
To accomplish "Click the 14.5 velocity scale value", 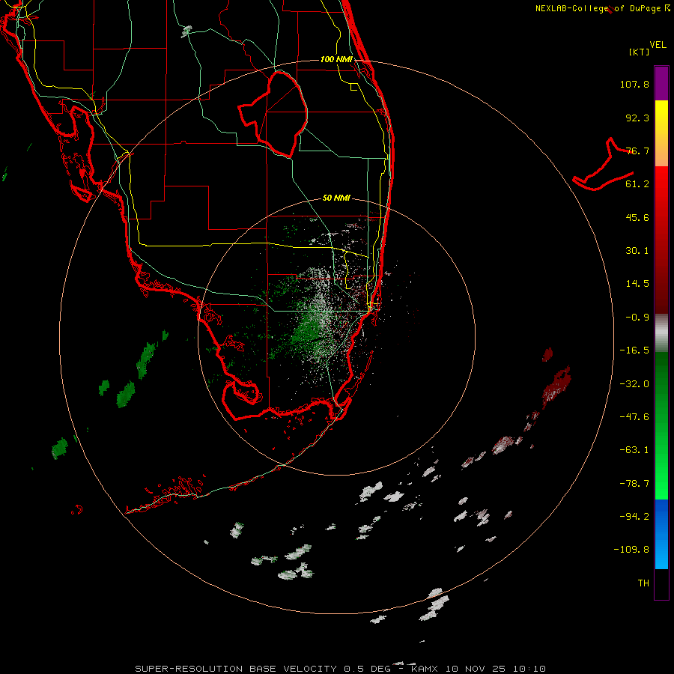I will coord(637,284).
